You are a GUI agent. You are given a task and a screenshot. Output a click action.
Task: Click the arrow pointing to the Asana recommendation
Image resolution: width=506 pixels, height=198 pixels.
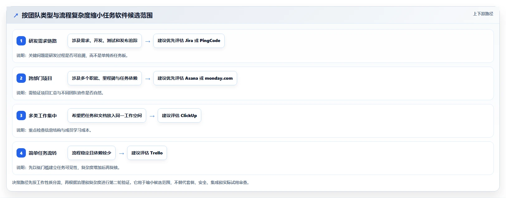(148, 79)
